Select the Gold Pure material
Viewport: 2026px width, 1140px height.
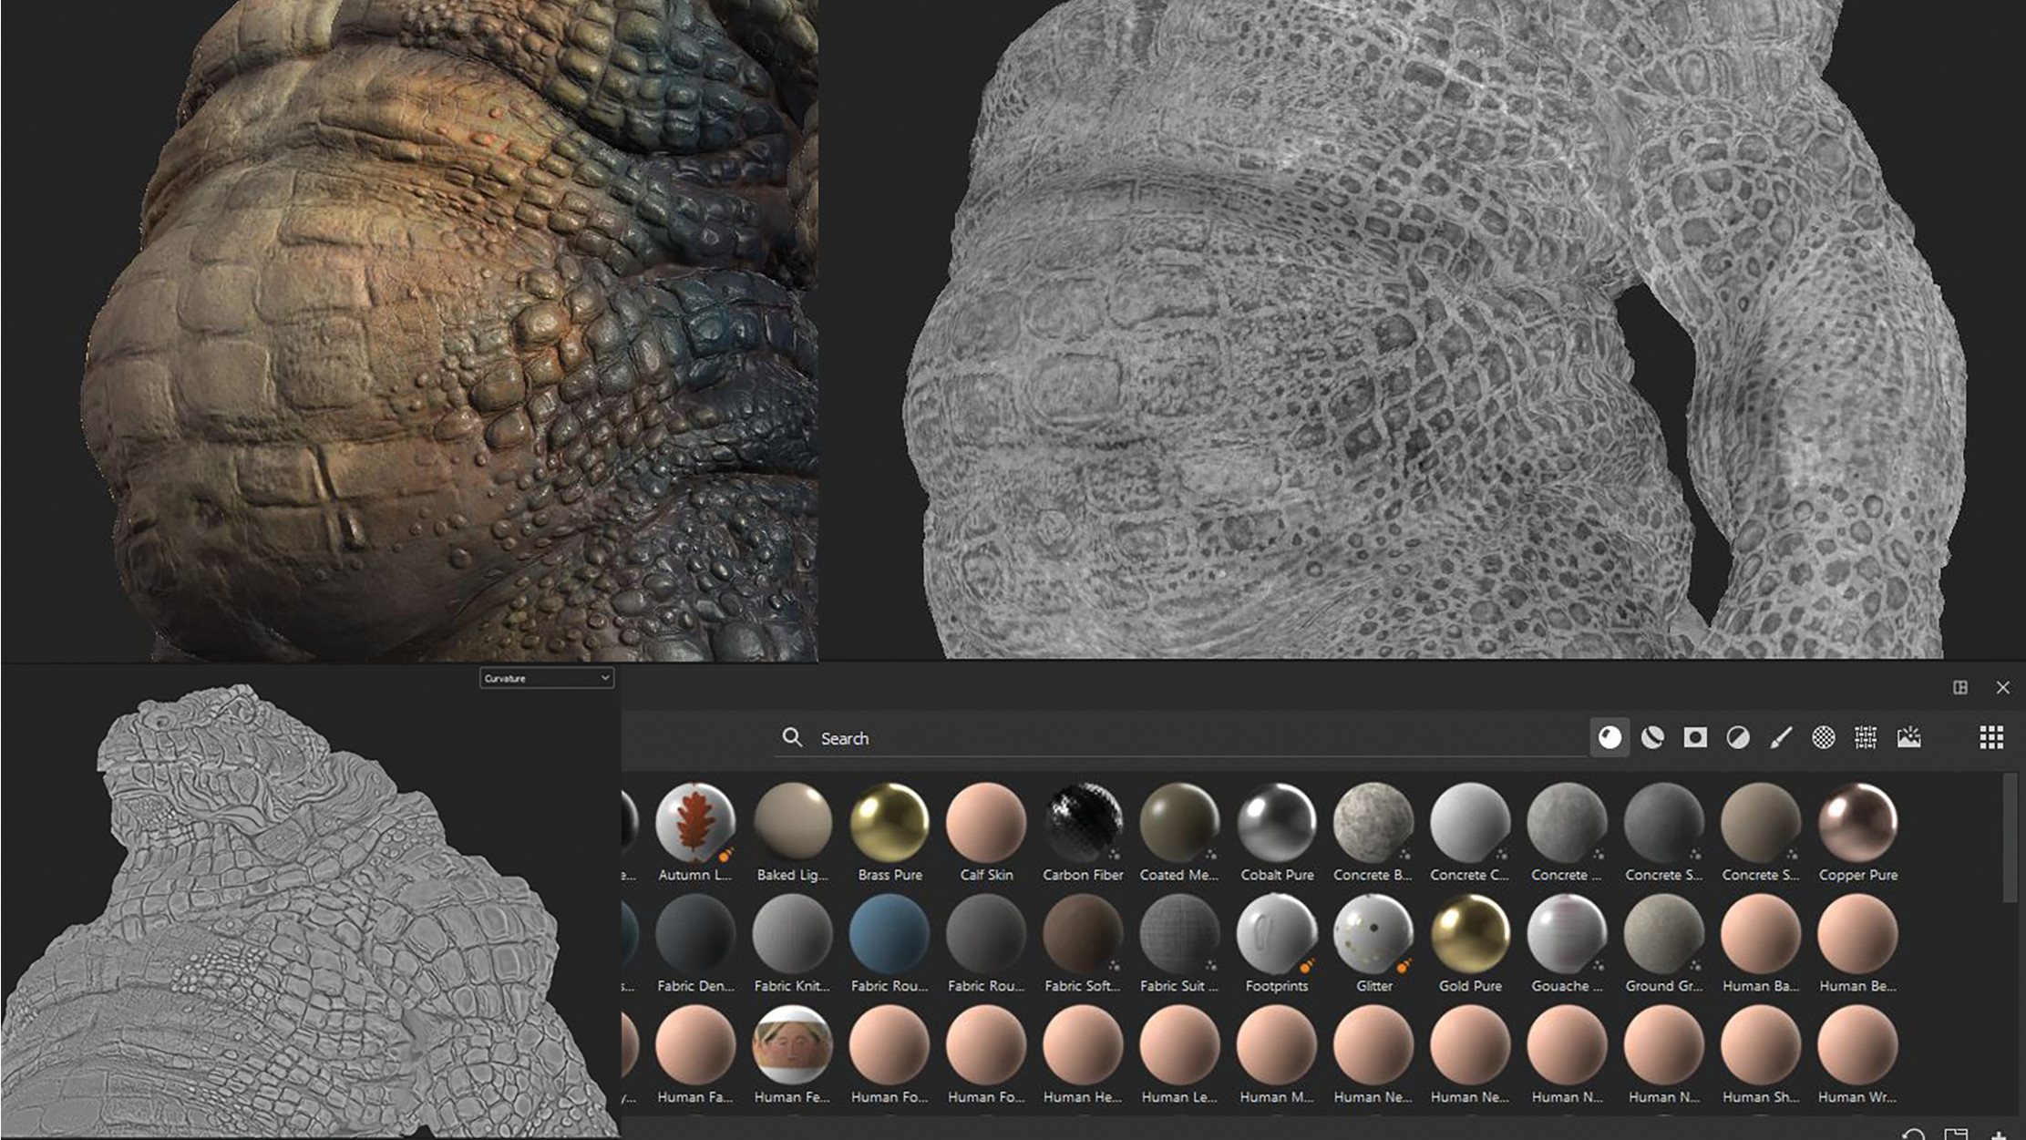pyautogui.click(x=1469, y=933)
